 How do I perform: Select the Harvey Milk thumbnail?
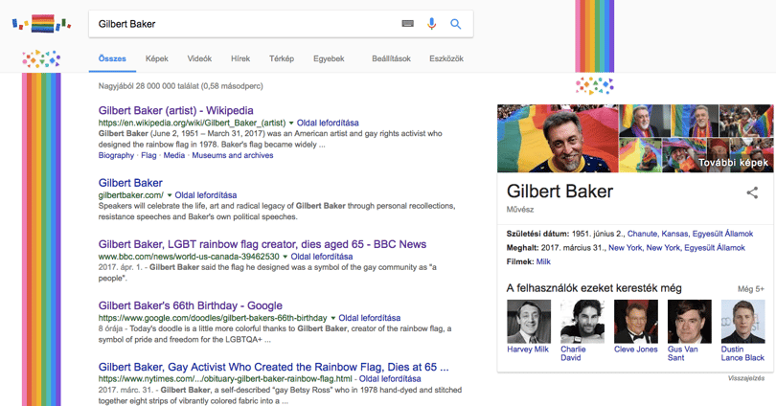[529, 322]
